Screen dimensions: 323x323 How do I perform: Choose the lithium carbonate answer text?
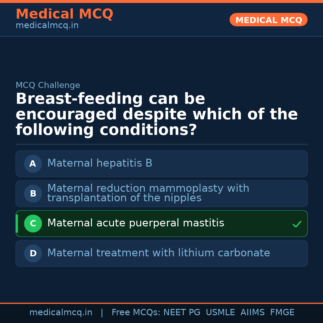(159, 253)
